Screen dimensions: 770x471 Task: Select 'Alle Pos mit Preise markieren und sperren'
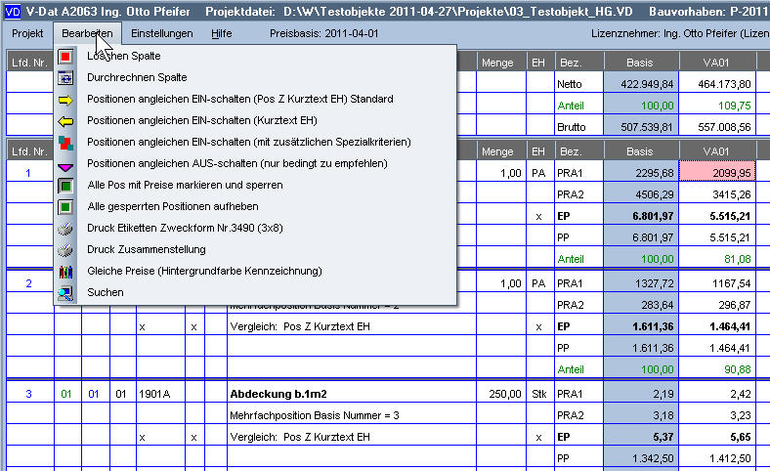point(171,185)
